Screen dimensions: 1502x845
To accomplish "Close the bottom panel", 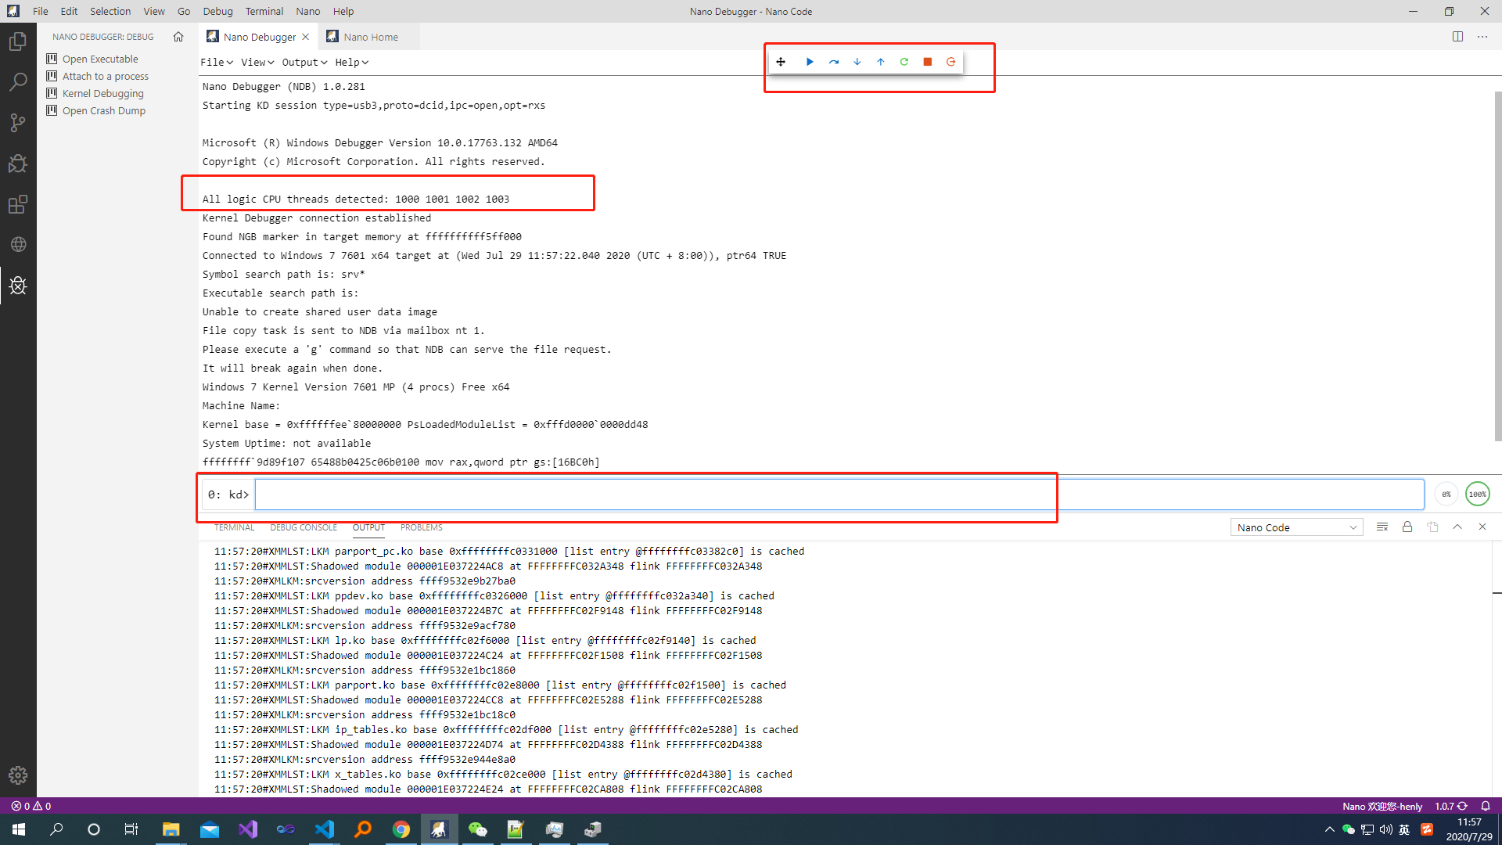I will click(1482, 527).
